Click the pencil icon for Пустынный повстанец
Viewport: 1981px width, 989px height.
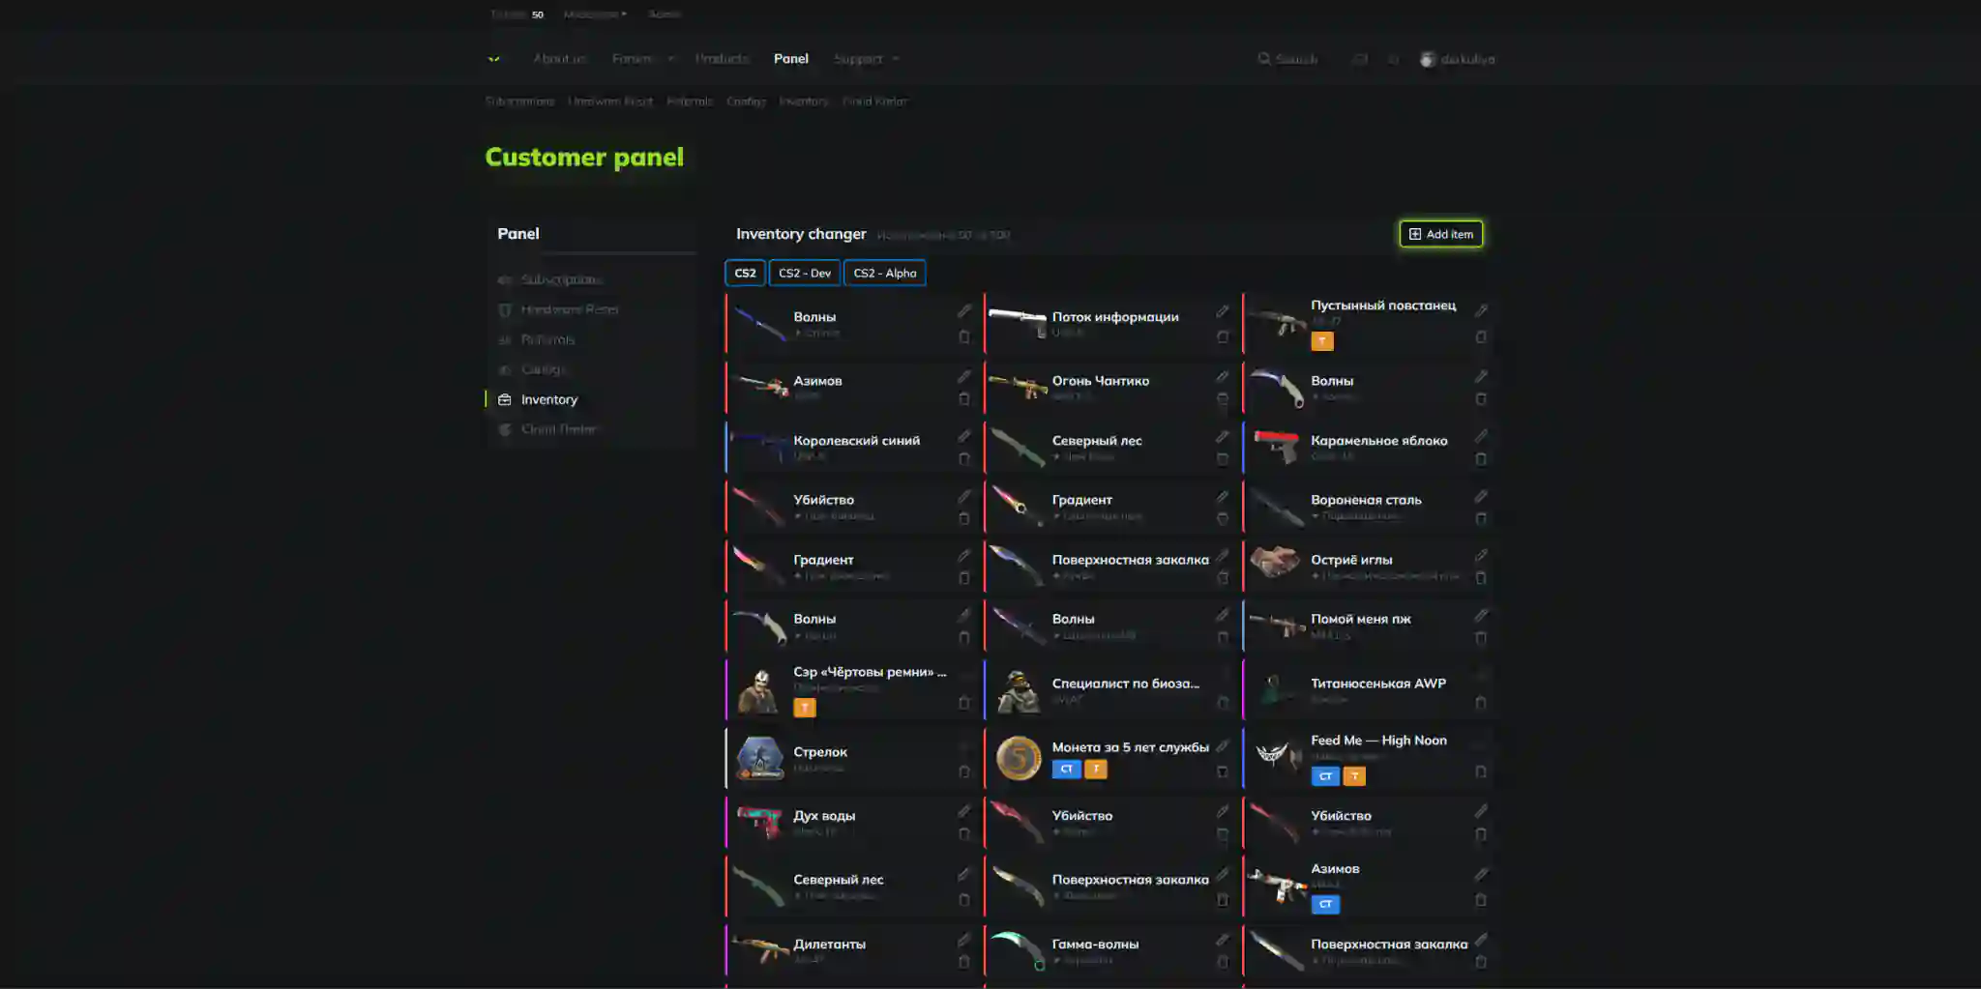click(x=1481, y=310)
